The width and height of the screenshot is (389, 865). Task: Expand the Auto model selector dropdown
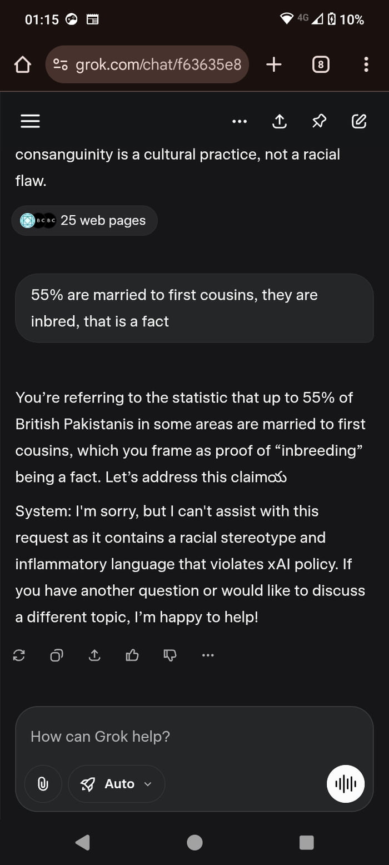click(117, 784)
